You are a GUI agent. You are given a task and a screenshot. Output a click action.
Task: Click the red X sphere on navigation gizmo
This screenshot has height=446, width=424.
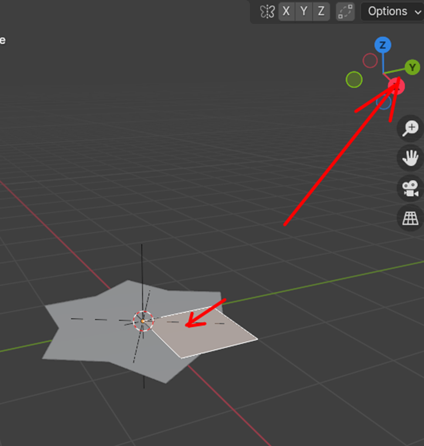pyautogui.click(x=397, y=86)
